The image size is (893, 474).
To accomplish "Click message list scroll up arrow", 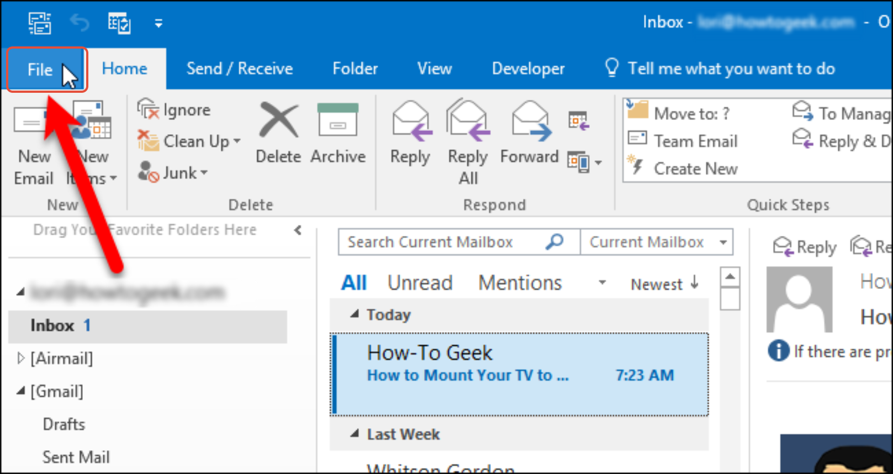I will (730, 276).
